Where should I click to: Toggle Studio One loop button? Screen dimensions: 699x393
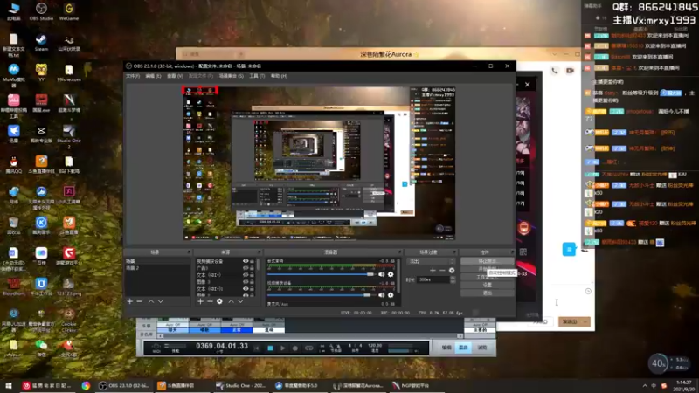[308, 348]
